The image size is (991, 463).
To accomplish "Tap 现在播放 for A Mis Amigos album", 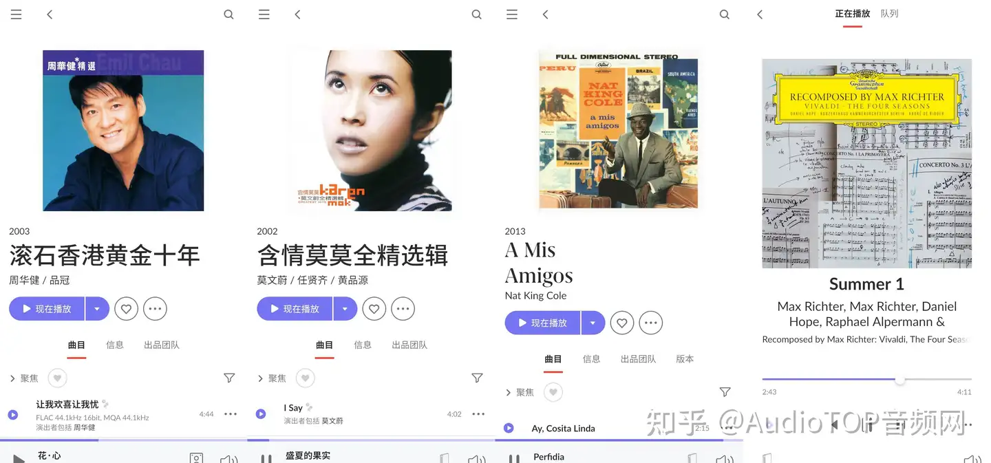I will [x=542, y=323].
